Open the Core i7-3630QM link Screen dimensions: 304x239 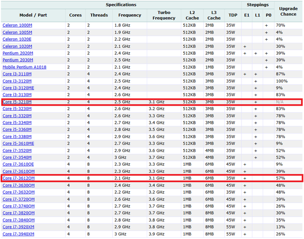19,185
